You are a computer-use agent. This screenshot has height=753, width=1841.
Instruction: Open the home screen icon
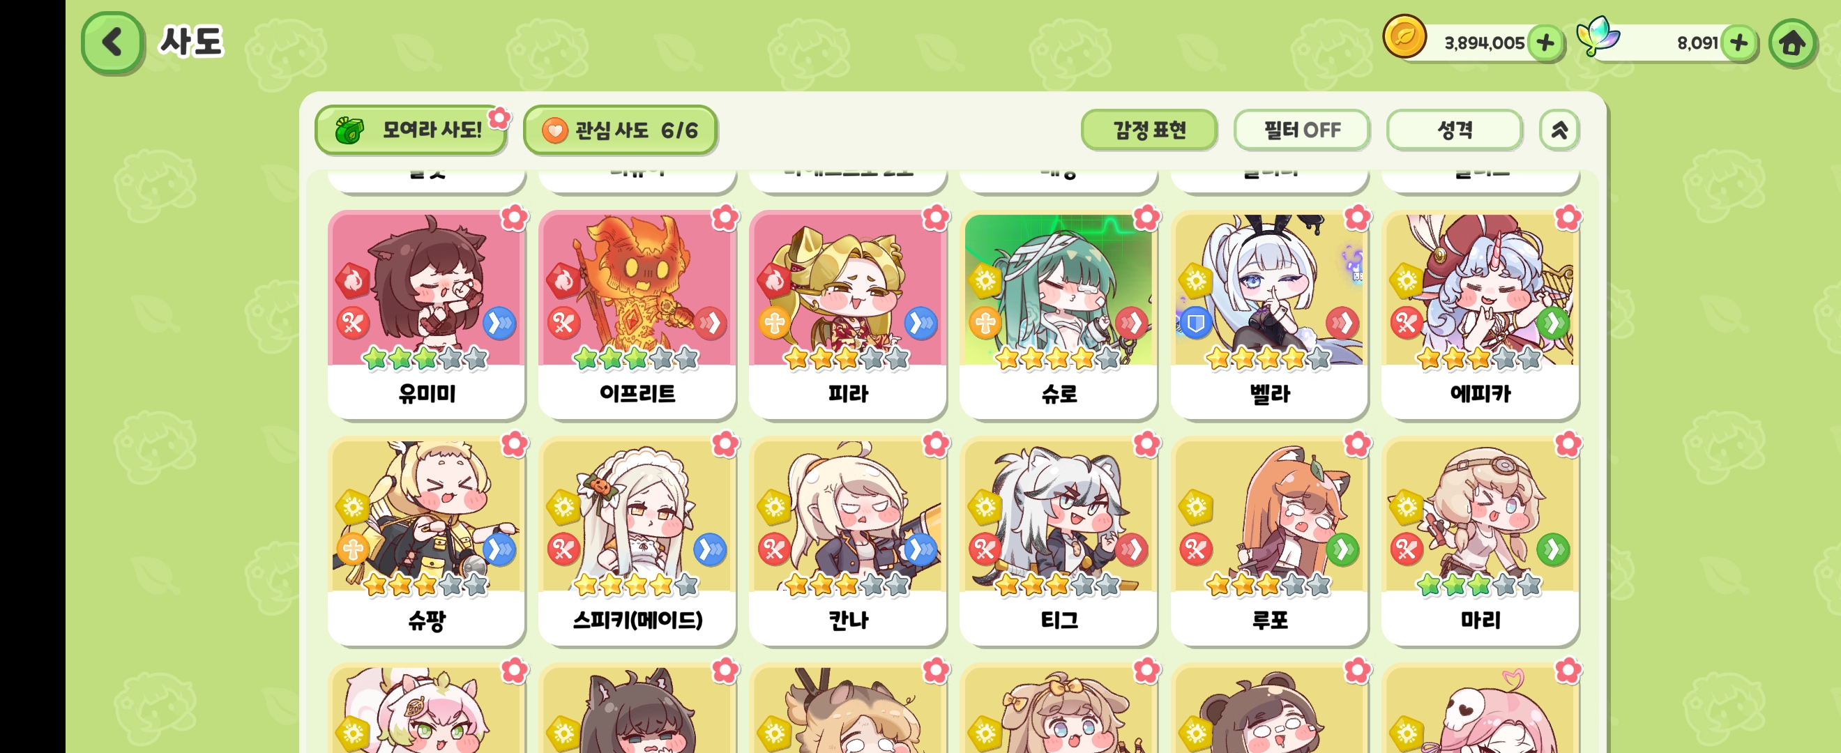1791,43
